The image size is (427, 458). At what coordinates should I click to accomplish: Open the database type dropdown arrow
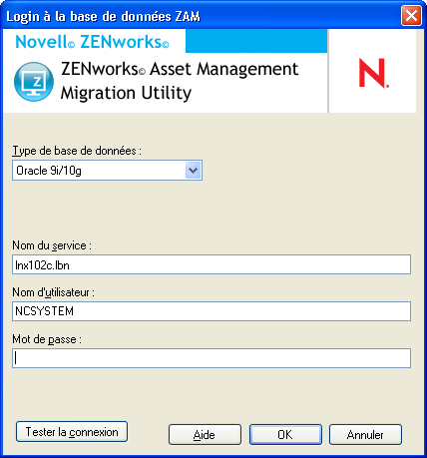pos(194,171)
